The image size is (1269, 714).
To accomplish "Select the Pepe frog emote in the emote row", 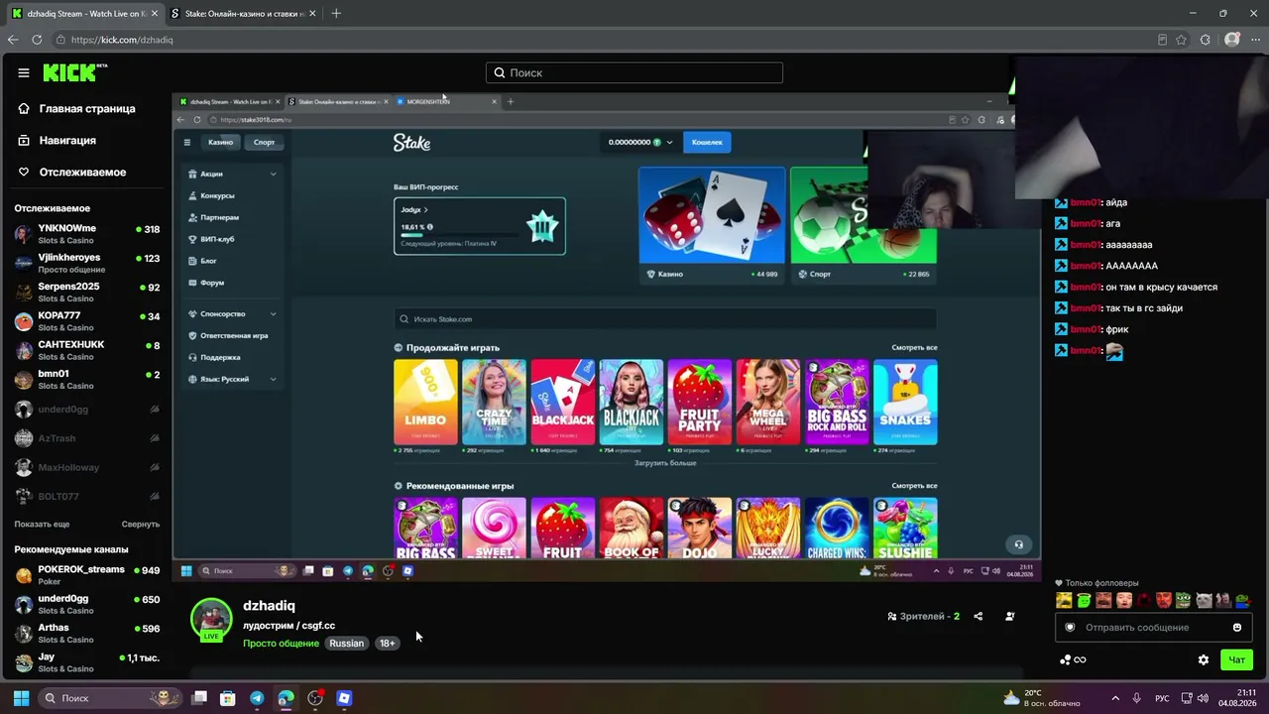I will (x=1183, y=600).
